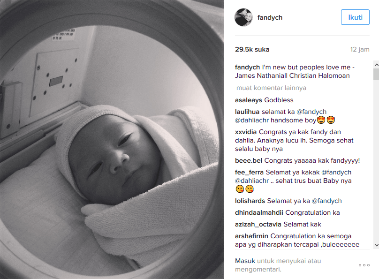Screen dimensions: 379x279
Task: Click the baby photo post image
Action: (112, 139)
